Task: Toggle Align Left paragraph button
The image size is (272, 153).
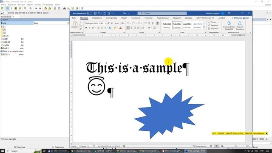Action: point(128,28)
